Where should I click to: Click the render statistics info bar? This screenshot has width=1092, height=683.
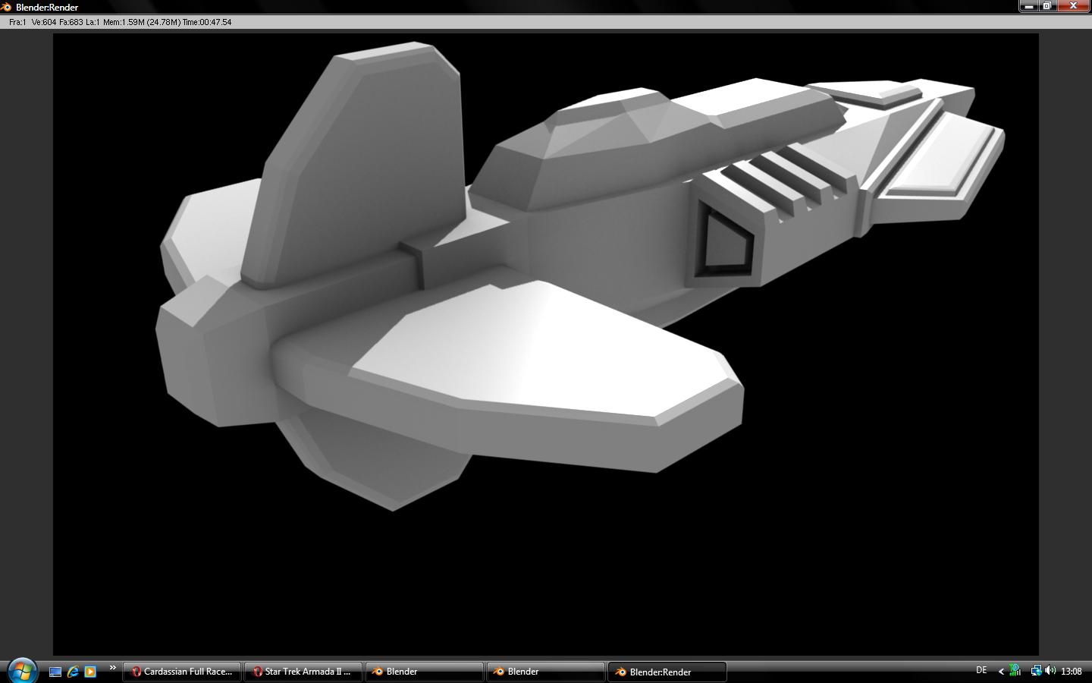pyautogui.click(x=303, y=22)
